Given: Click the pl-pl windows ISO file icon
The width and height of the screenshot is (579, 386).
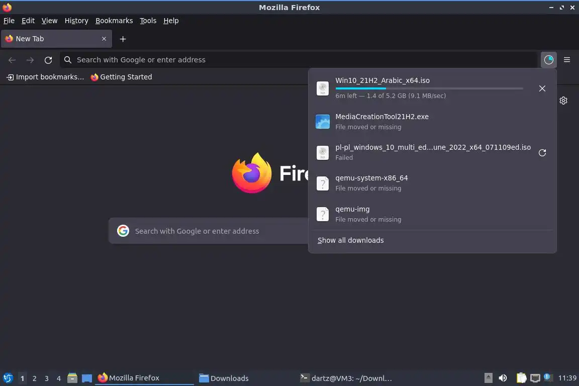Looking at the screenshot, I should 322,153.
